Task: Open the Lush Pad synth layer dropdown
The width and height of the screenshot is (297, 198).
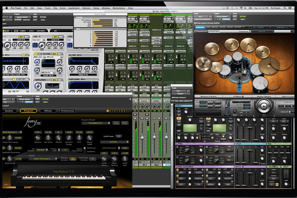Action: 115,142
